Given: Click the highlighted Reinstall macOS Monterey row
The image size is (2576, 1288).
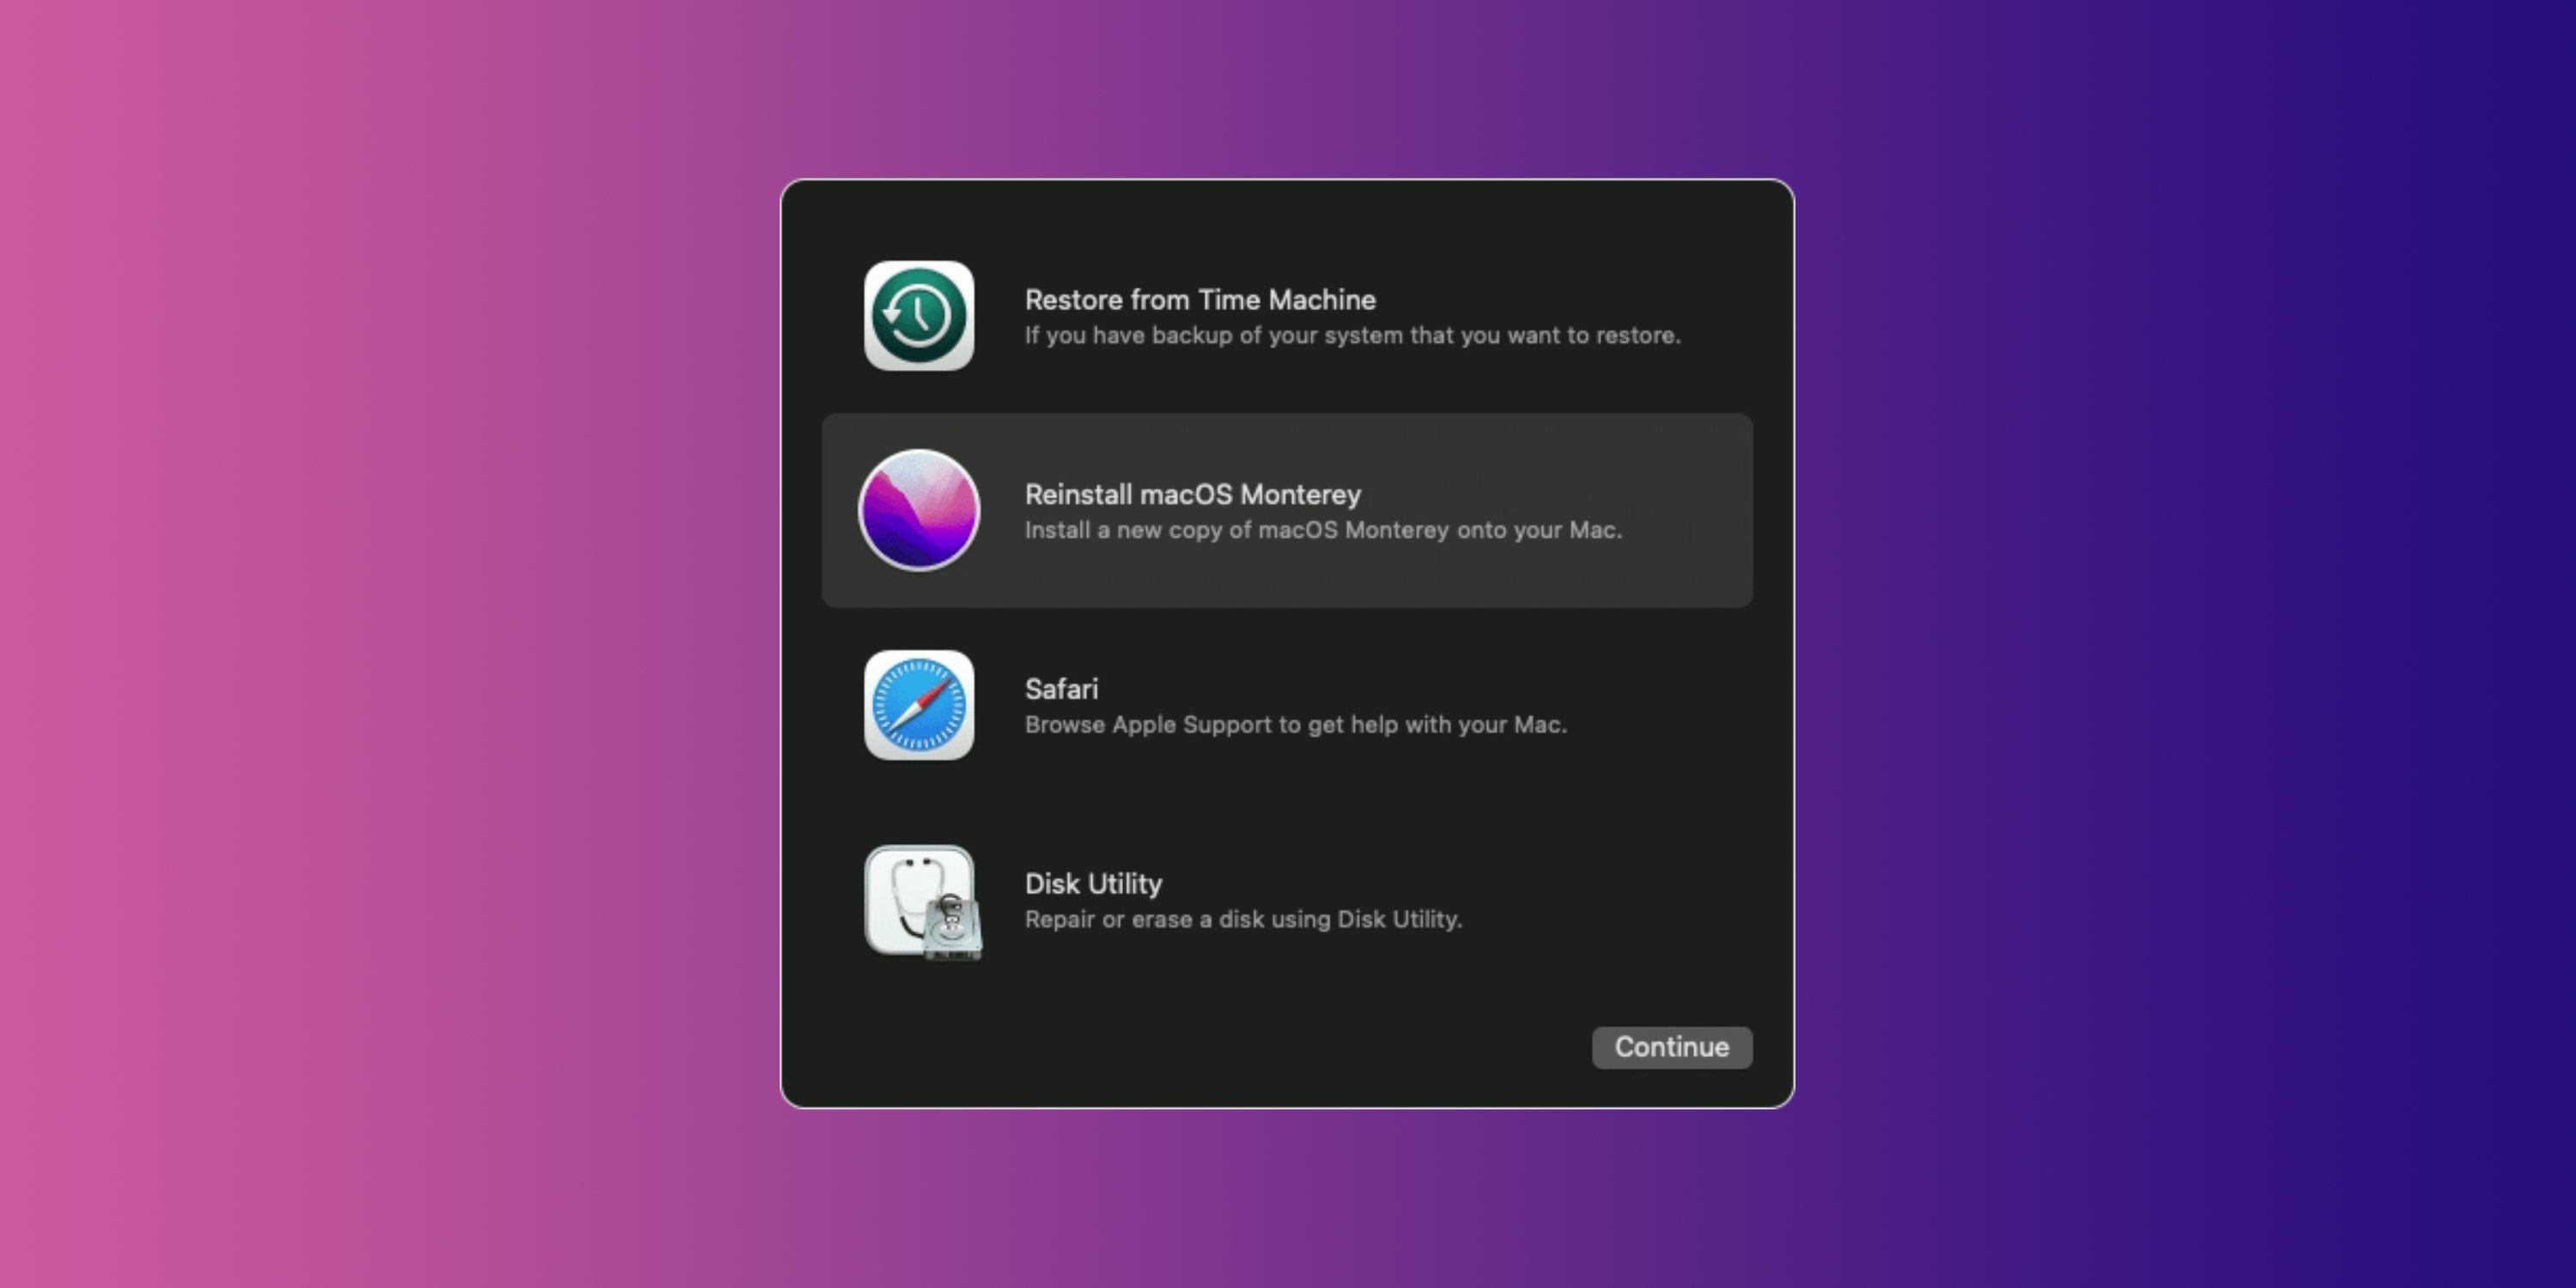Looking at the screenshot, I should click(1290, 510).
